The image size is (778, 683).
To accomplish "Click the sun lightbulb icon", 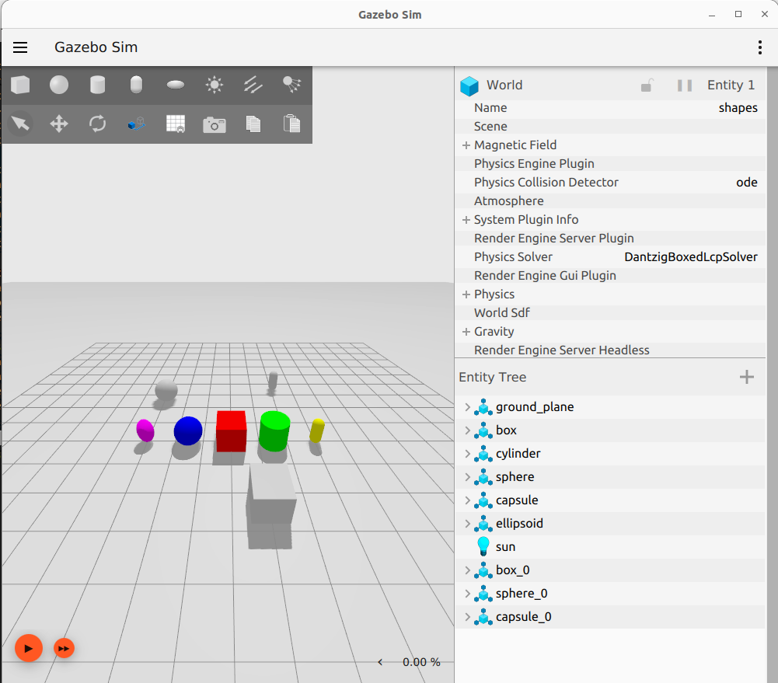I will click(x=483, y=546).
